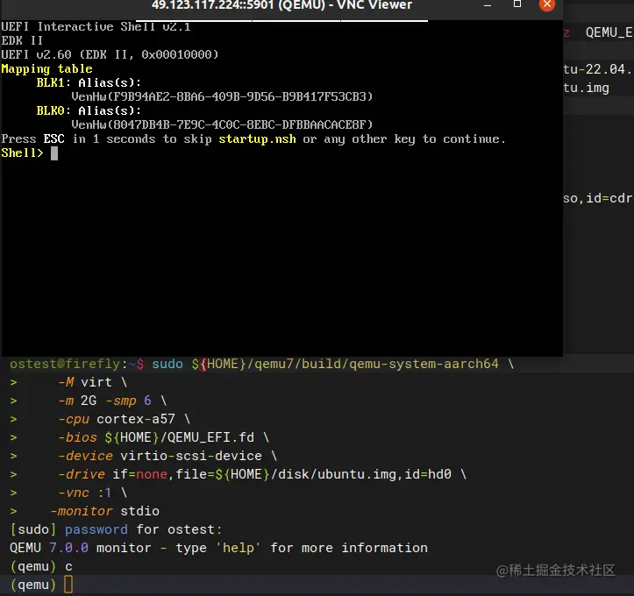Maximize the VNC Viewer window

pos(517,4)
